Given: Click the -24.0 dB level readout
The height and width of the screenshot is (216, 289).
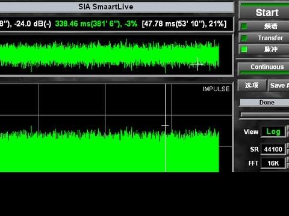Looking at the screenshot, I should [x=33, y=24].
